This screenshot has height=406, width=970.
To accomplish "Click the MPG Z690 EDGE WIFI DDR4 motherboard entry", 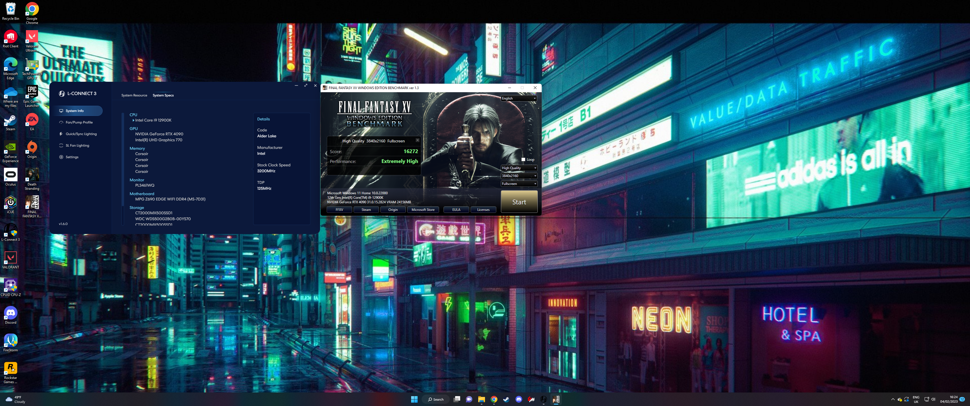I will (x=170, y=199).
